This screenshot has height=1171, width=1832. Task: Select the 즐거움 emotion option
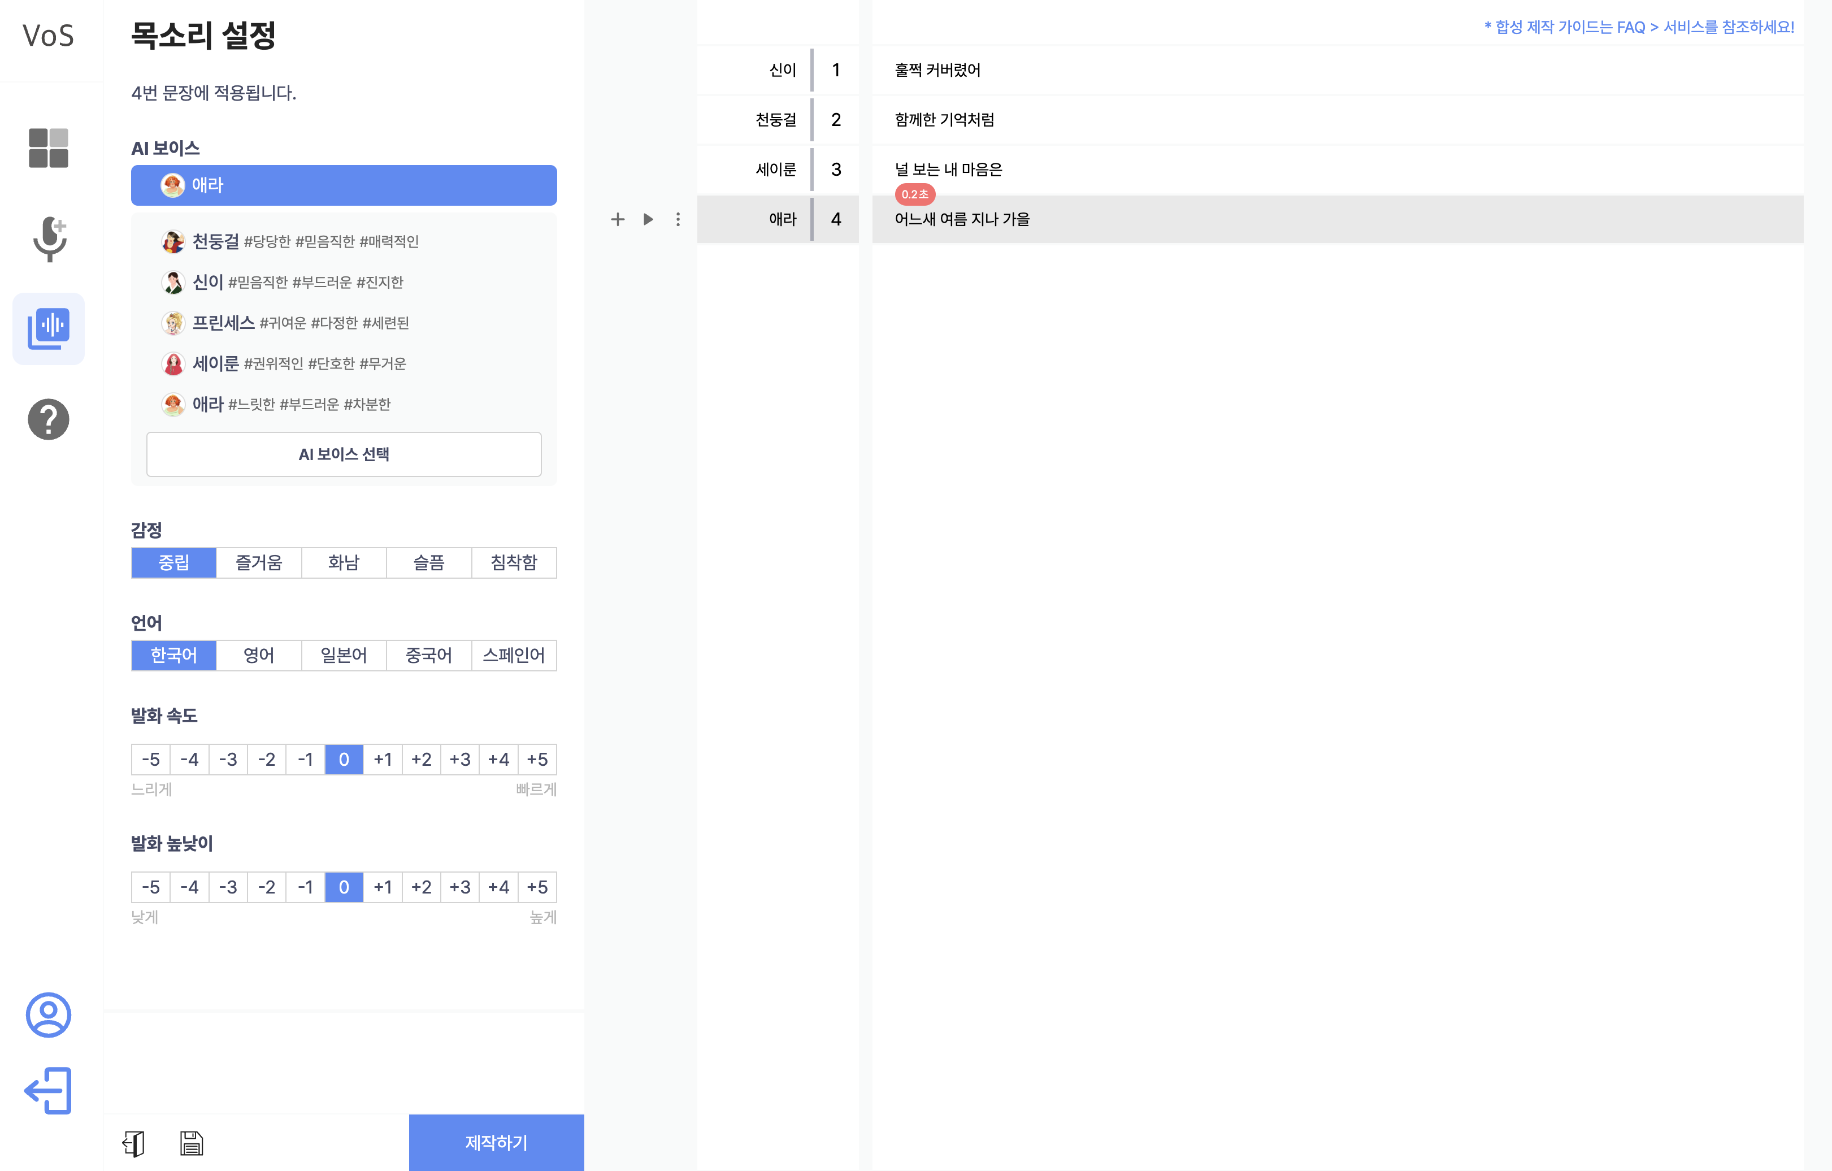[259, 562]
